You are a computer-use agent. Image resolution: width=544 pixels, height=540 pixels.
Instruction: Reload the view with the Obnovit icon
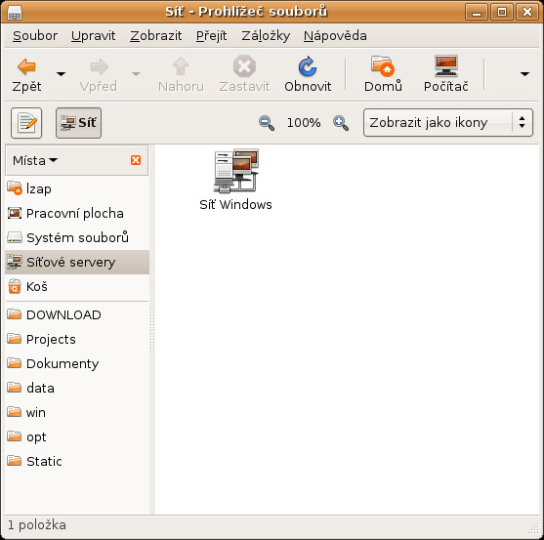click(308, 65)
